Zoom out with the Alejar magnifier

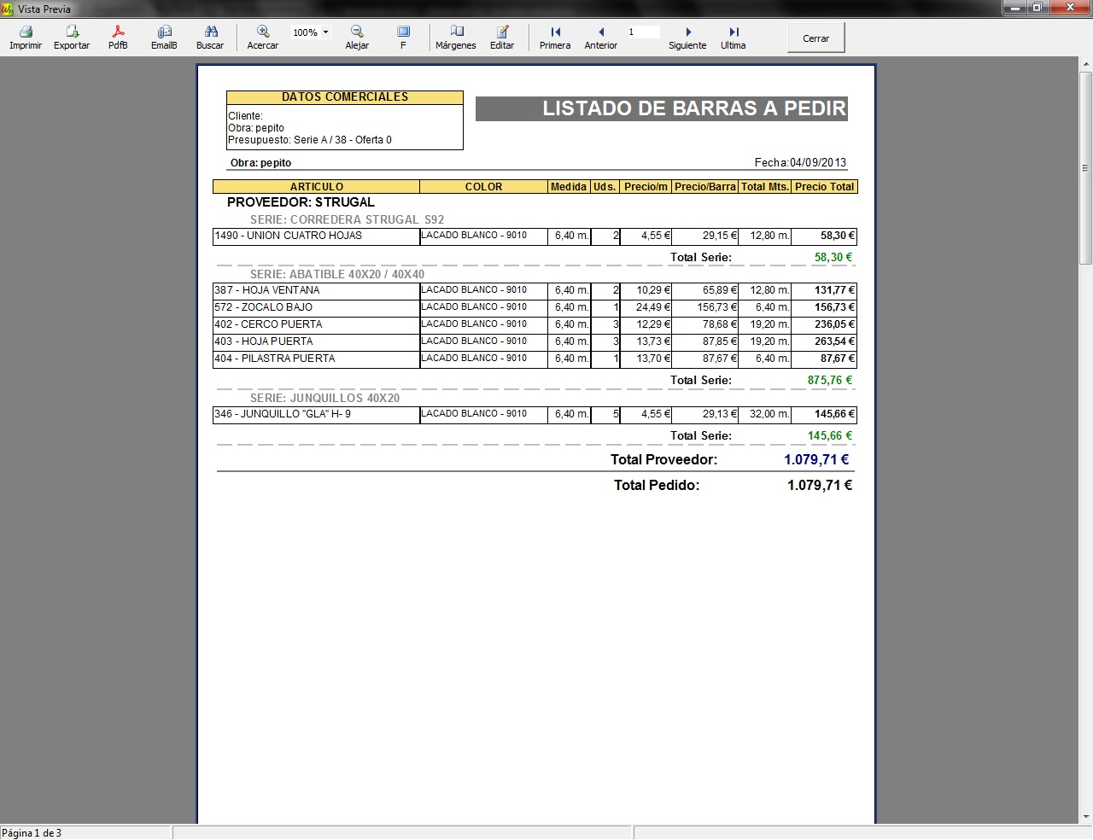357,32
